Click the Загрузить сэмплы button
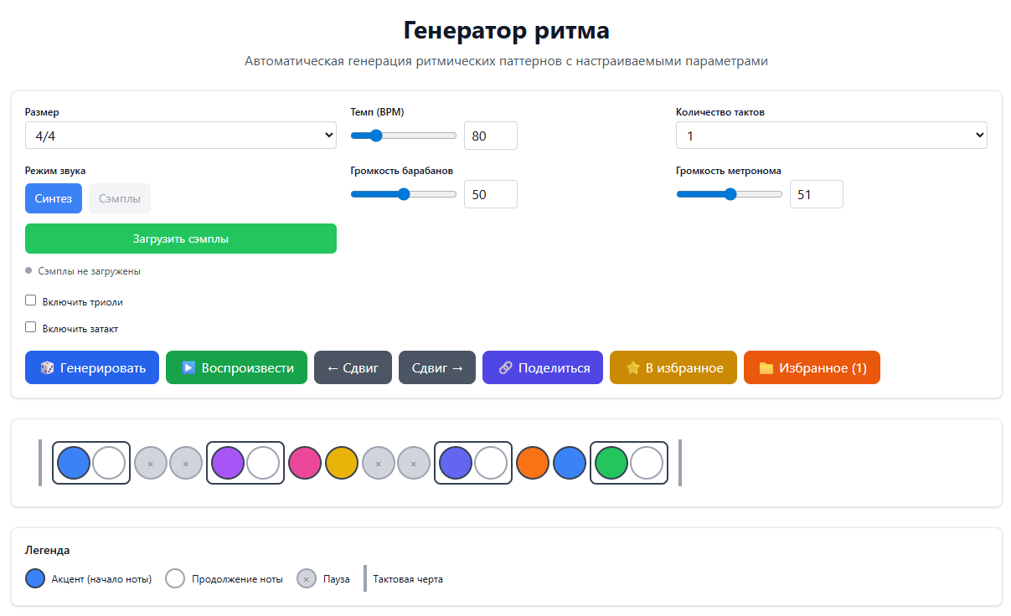 [x=181, y=239]
